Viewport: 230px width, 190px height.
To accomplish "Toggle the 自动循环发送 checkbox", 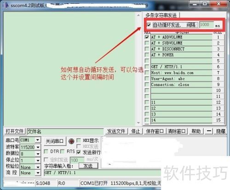I will (149, 25).
